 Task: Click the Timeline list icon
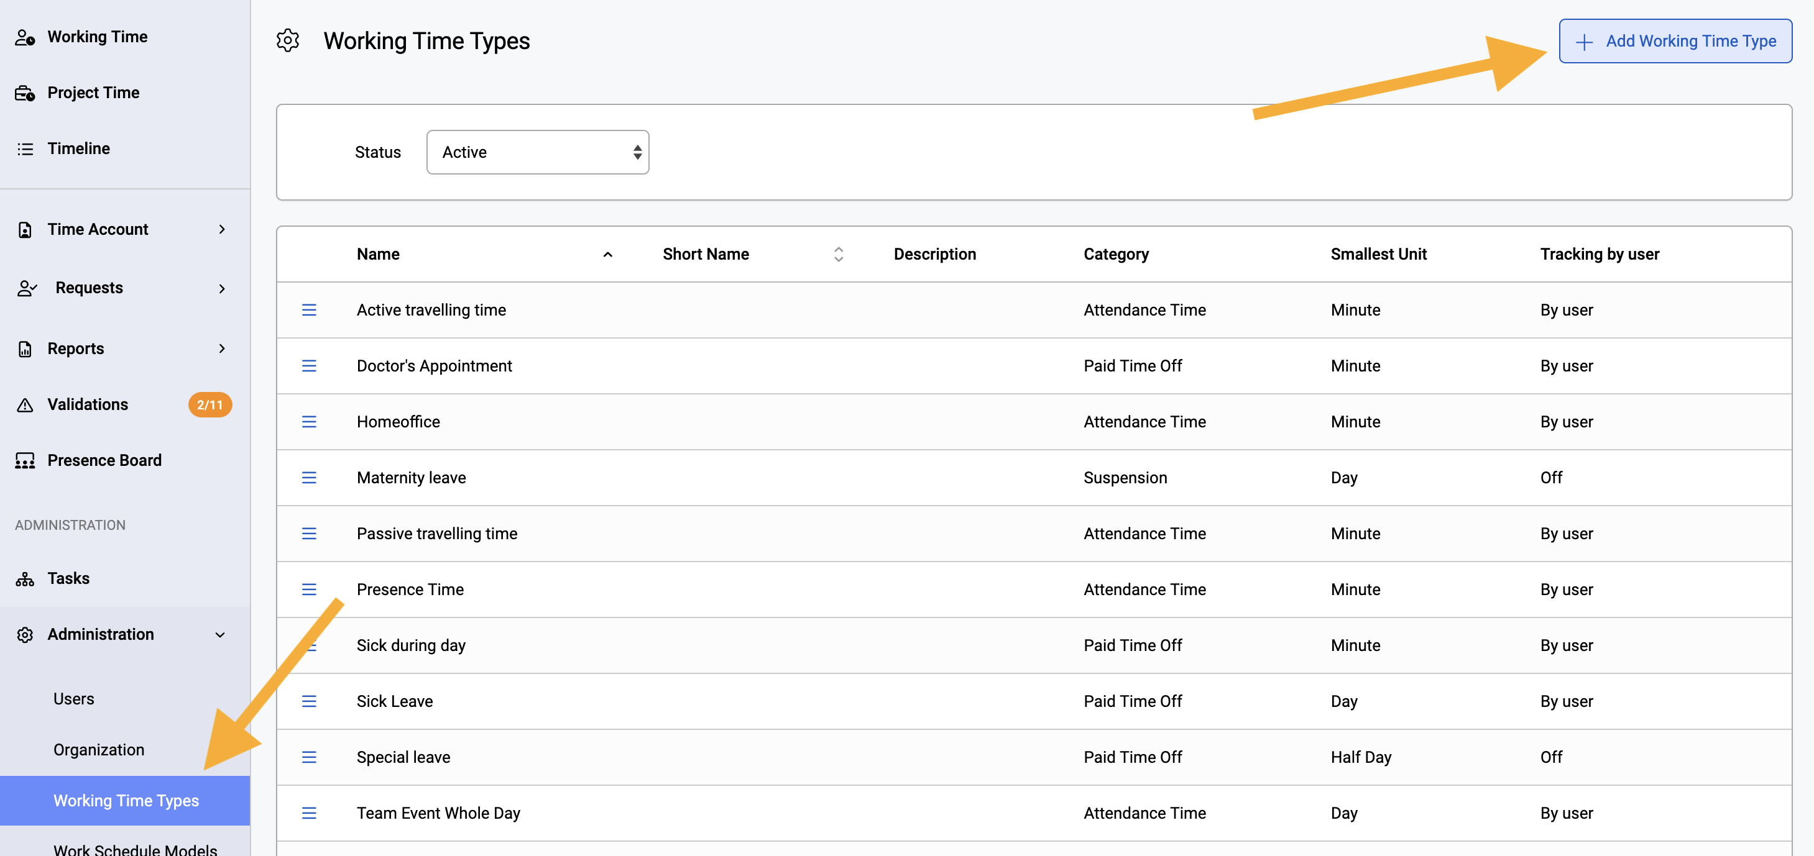pos(25,149)
